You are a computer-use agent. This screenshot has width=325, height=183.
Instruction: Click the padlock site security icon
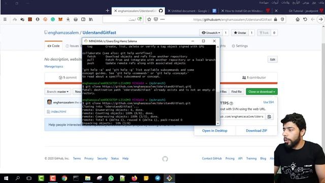(275, 19)
